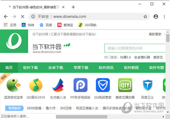Select the 软件专题 navigation tab
The height and width of the screenshot is (119, 170).
157,68
